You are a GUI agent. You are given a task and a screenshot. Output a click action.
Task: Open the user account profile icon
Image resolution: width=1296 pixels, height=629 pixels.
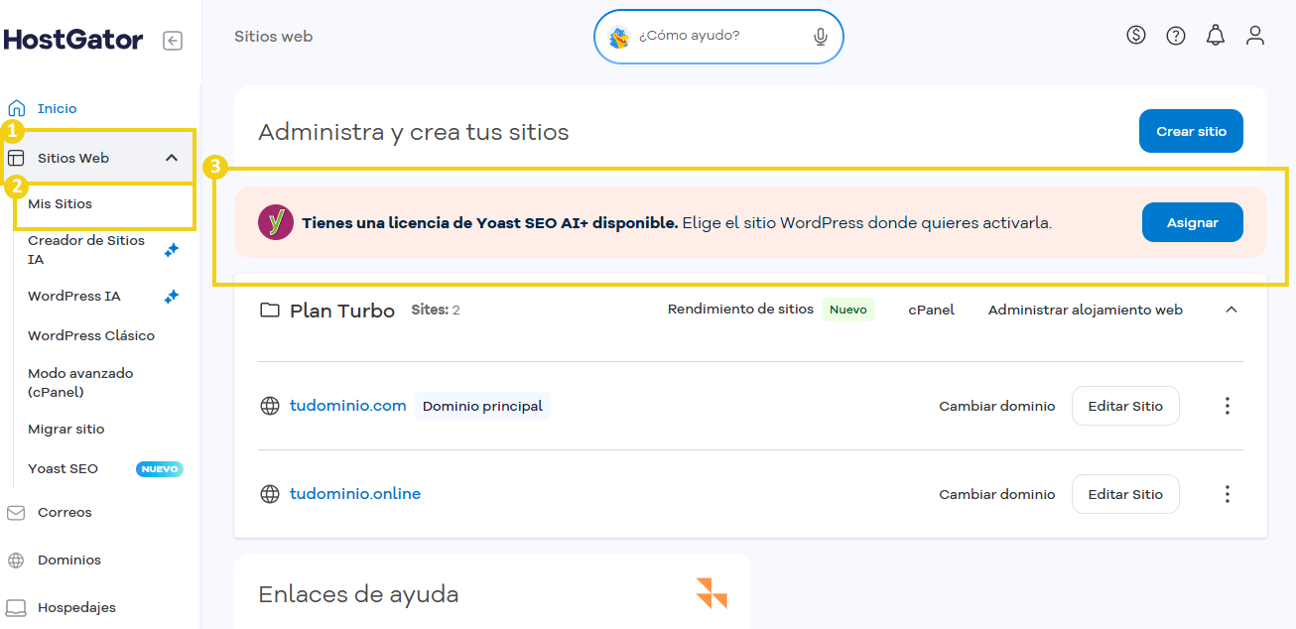[x=1255, y=36]
